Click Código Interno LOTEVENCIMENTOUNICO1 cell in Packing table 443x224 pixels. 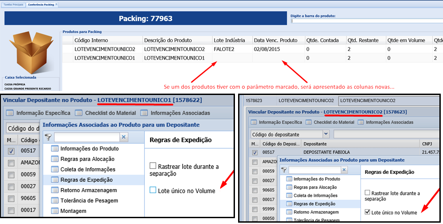coord(107,58)
